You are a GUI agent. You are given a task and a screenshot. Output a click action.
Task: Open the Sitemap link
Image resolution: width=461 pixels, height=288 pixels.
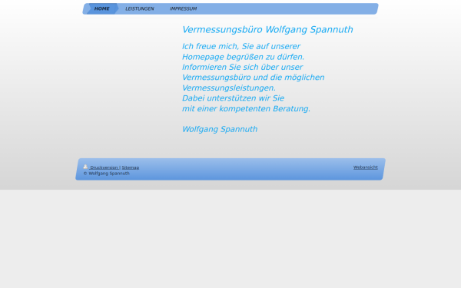click(131, 167)
